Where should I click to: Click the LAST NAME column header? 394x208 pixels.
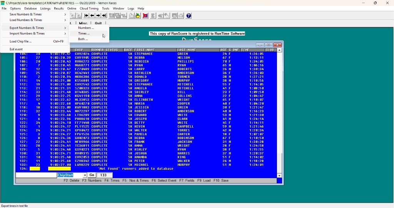(187, 50)
